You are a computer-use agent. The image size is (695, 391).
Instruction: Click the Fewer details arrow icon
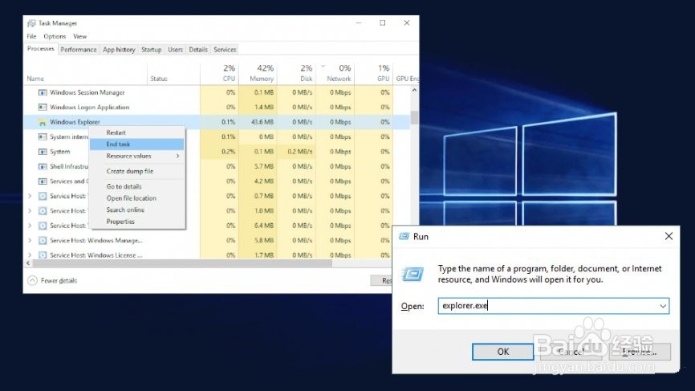click(x=32, y=281)
